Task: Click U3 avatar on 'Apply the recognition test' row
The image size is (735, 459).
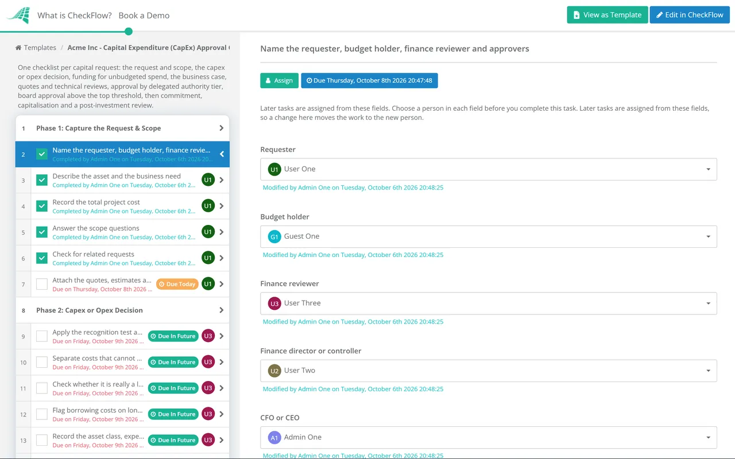Action: tap(208, 336)
